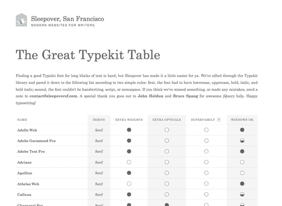
Task: Click Athelas Web filled Windows OK dot
Action: (x=242, y=184)
